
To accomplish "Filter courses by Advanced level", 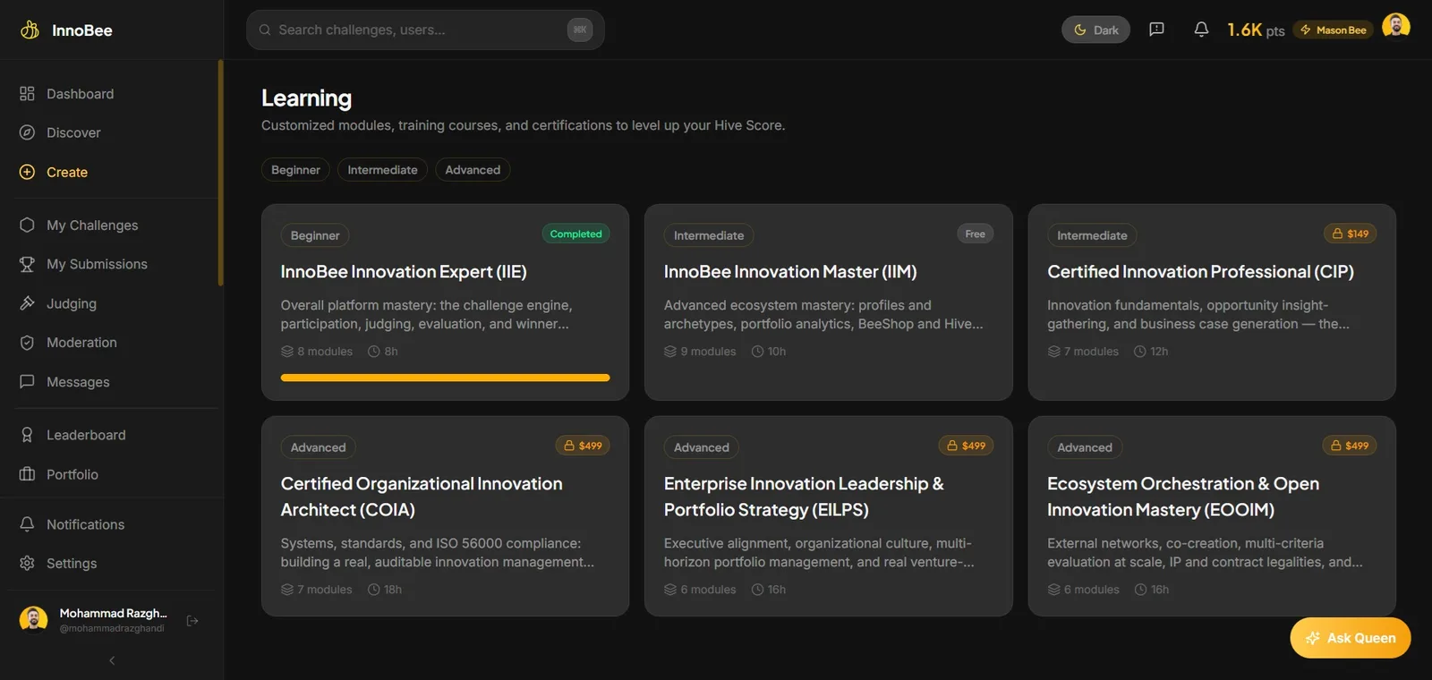I will click(x=473, y=170).
